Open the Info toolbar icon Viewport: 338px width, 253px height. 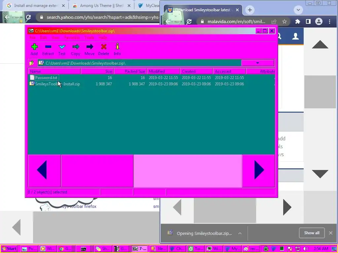tap(117, 49)
